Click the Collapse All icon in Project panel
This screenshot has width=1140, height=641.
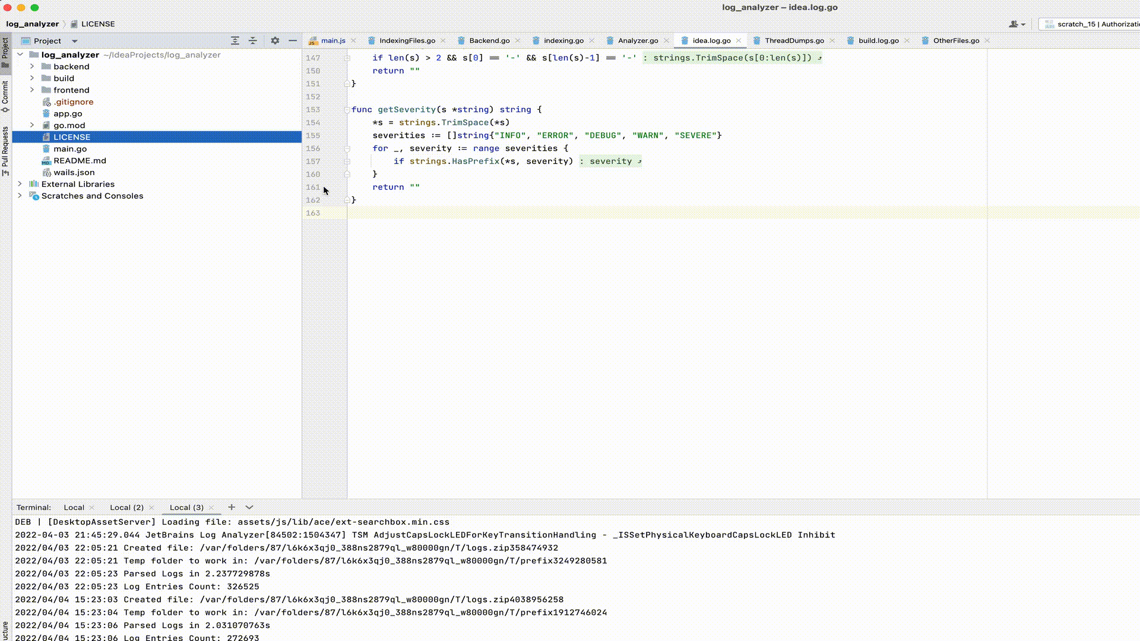252,40
